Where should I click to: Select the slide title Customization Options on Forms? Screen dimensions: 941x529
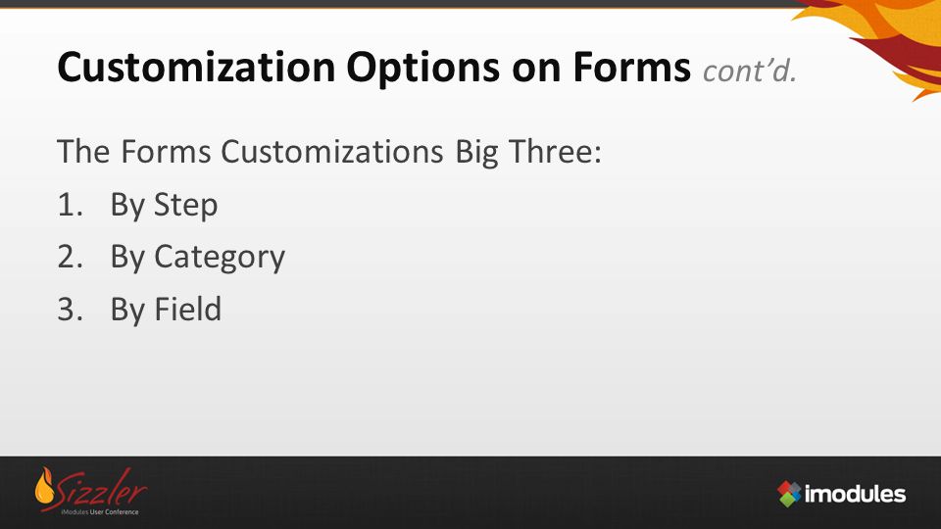373,68
